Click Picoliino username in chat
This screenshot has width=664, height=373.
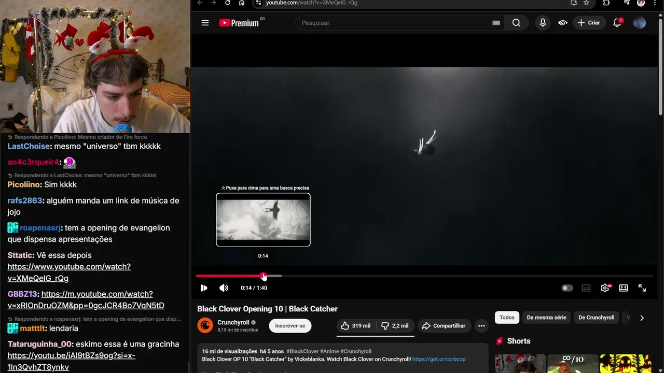pos(24,185)
